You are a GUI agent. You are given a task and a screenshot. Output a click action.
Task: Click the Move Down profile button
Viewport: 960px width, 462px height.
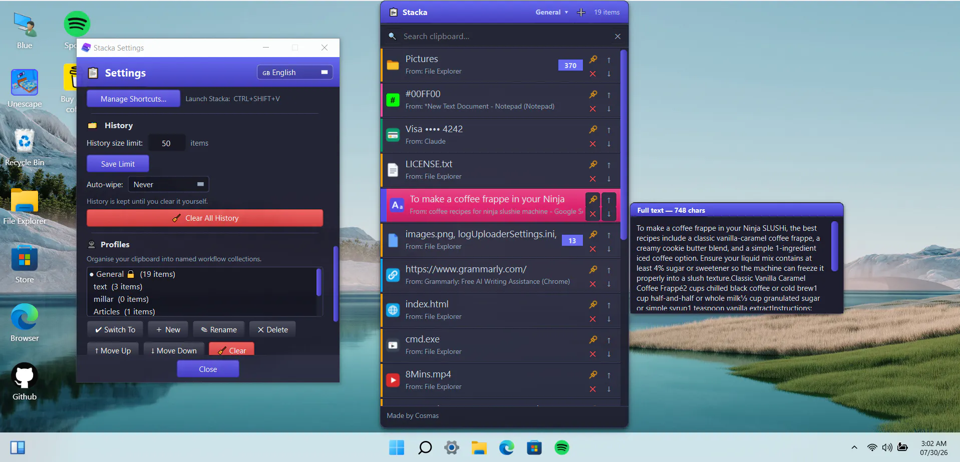point(174,349)
